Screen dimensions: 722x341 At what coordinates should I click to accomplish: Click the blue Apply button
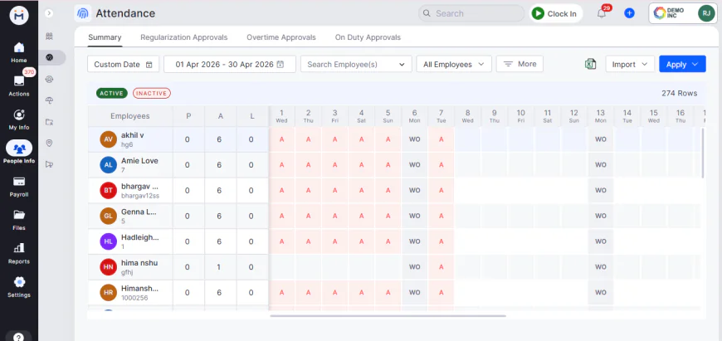point(681,64)
